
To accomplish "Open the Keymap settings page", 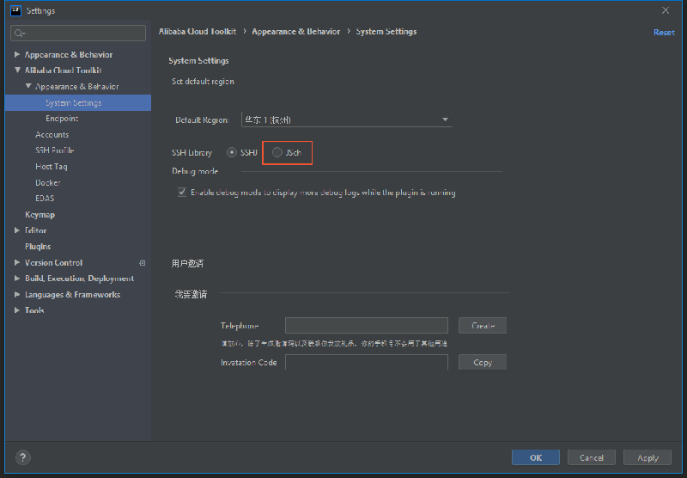I will (40, 215).
